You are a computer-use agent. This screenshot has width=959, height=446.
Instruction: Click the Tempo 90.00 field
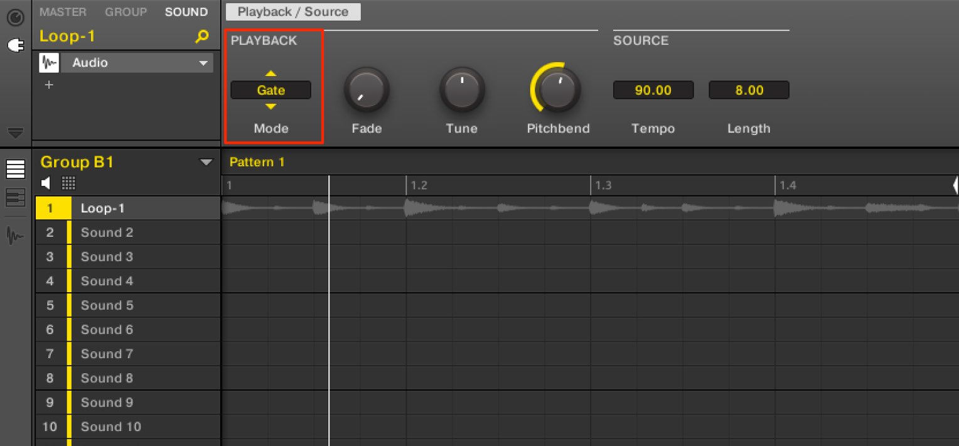(x=653, y=90)
